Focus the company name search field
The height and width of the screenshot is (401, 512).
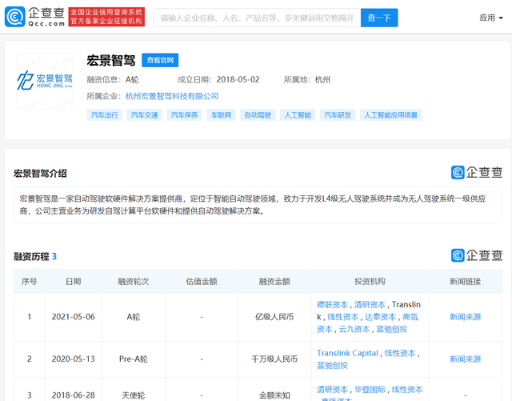(257, 18)
